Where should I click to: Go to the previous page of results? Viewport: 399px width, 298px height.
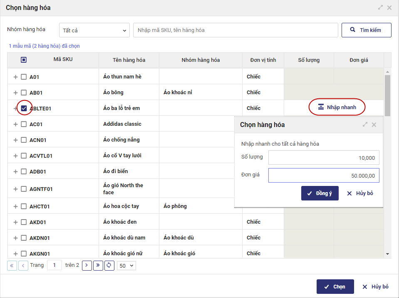click(x=23, y=265)
